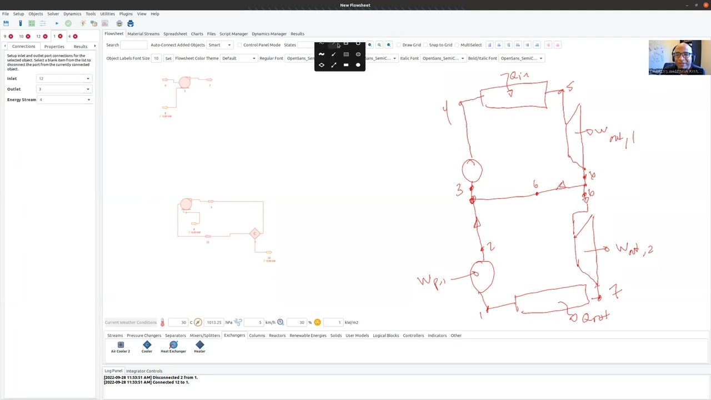Viewport: 711px width, 400px height.
Task: Select the filled circle drawing tool
Action: (x=358, y=65)
